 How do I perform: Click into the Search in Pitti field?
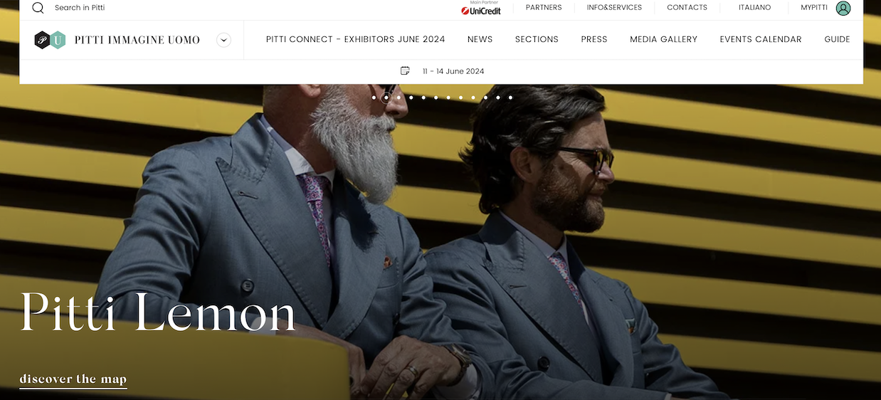(x=80, y=8)
